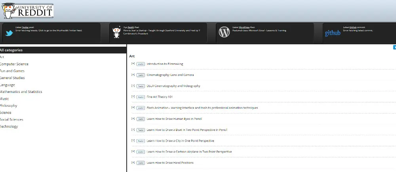Expand the Draw a Boat in Two Point Perspective course
The image size is (396, 172).
pos(133,130)
